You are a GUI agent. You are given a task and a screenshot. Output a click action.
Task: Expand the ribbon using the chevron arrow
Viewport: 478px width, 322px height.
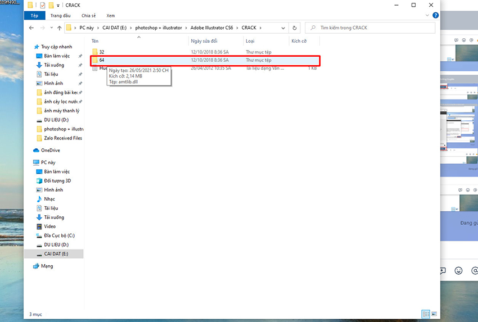point(428,16)
